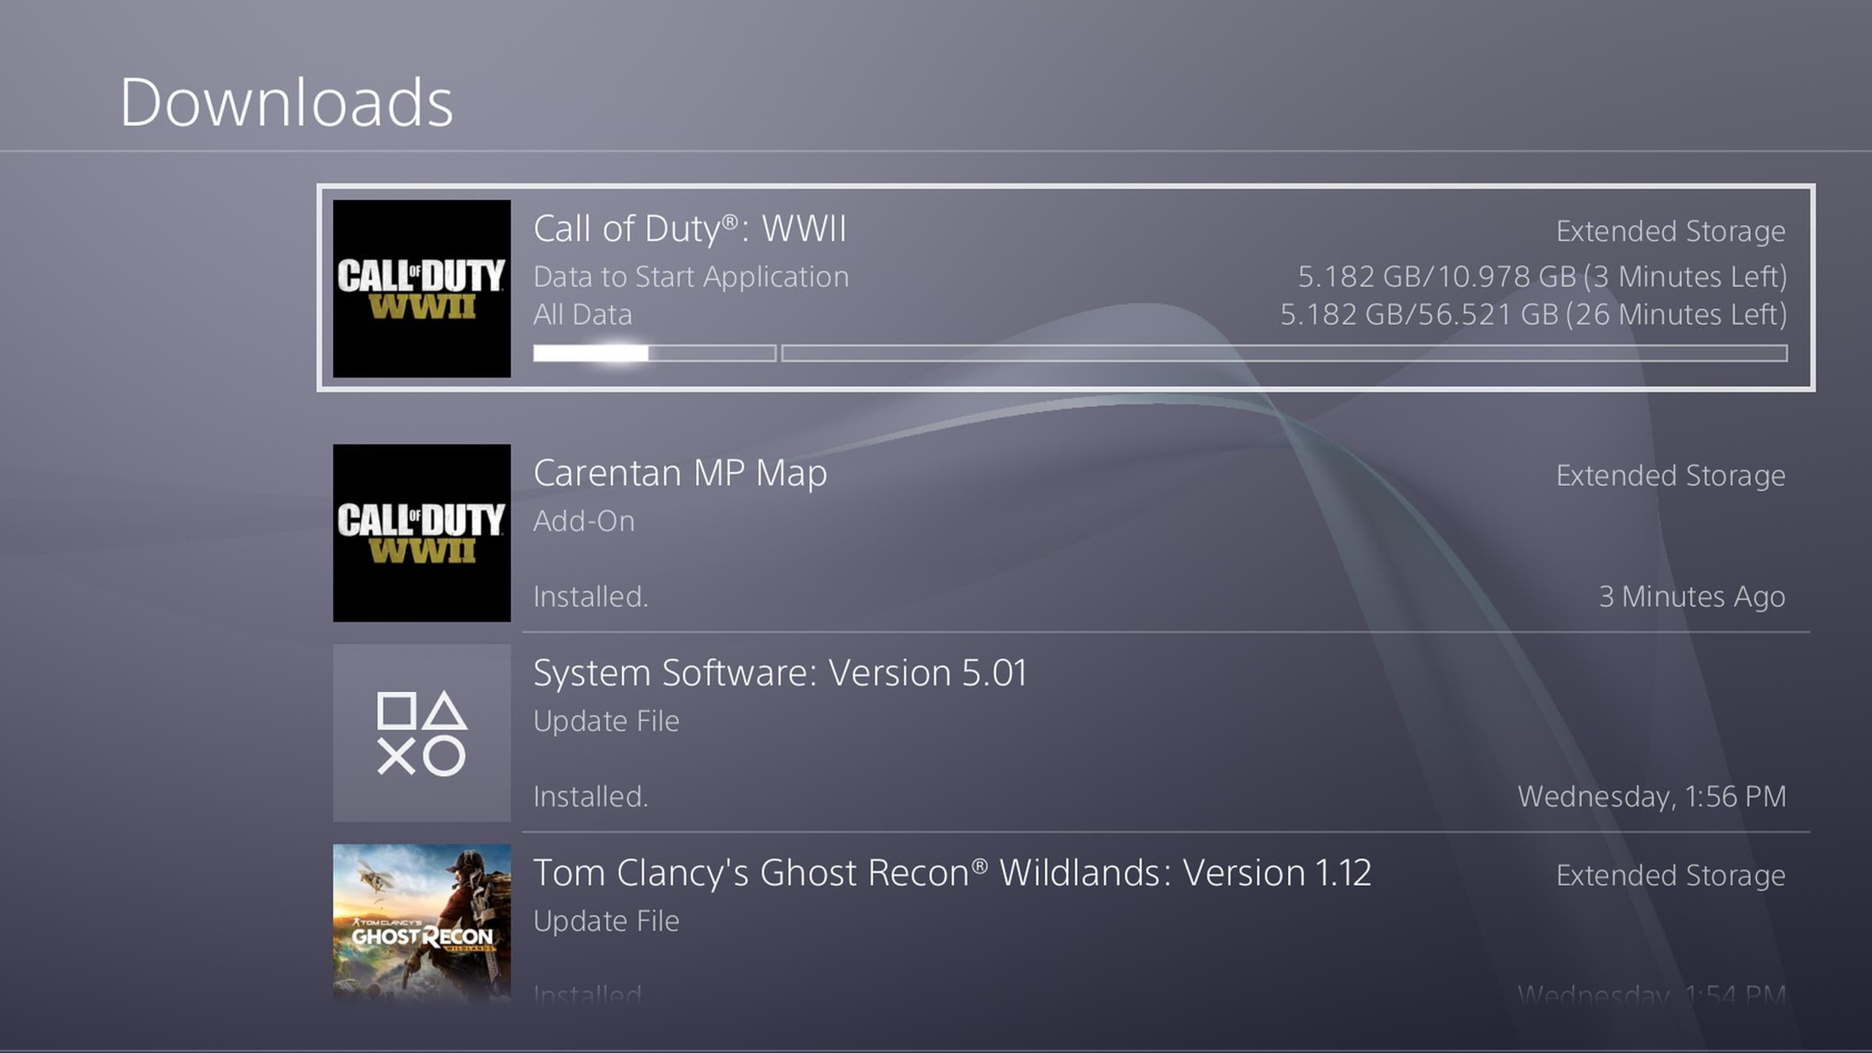This screenshot has height=1053, width=1872.
Task: Click 'Data to Start Application' label
Action: click(691, 277)
